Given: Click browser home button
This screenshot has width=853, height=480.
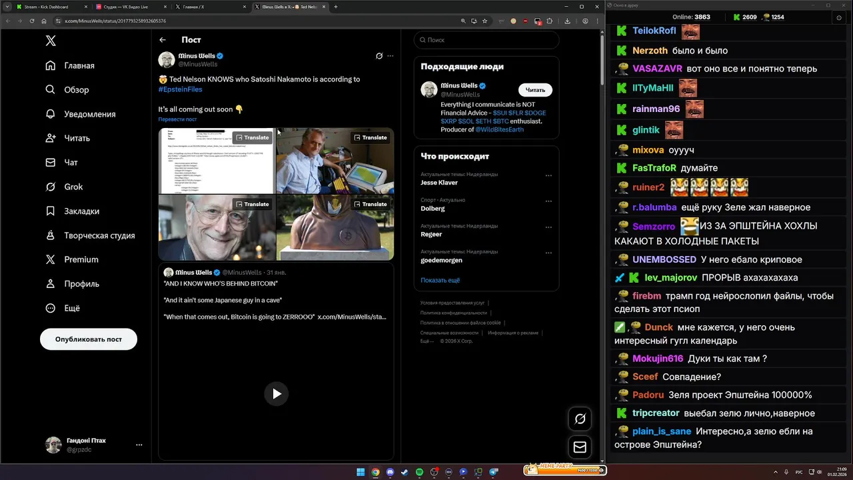Looking at the screenshot, I should click(x=43, y=21).
